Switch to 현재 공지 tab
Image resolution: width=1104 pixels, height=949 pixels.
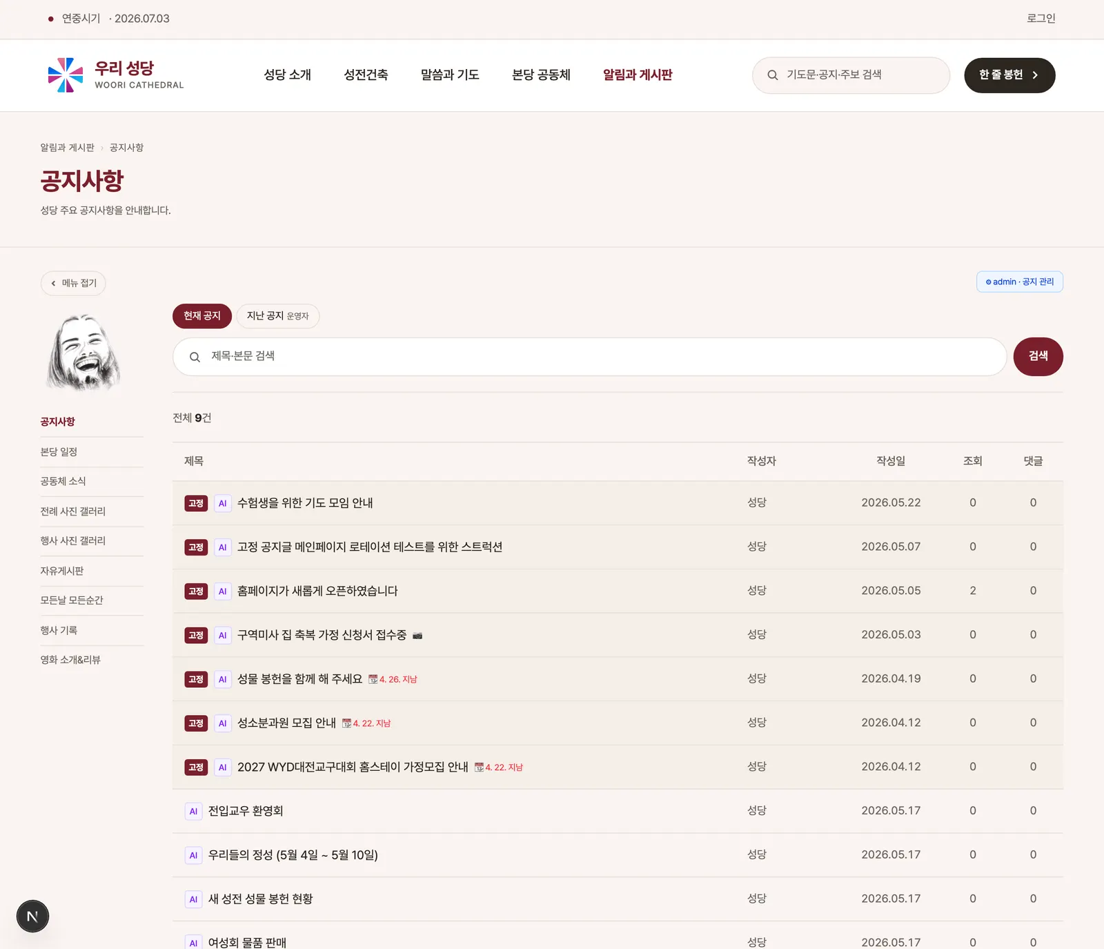click(x=202, y=315)
